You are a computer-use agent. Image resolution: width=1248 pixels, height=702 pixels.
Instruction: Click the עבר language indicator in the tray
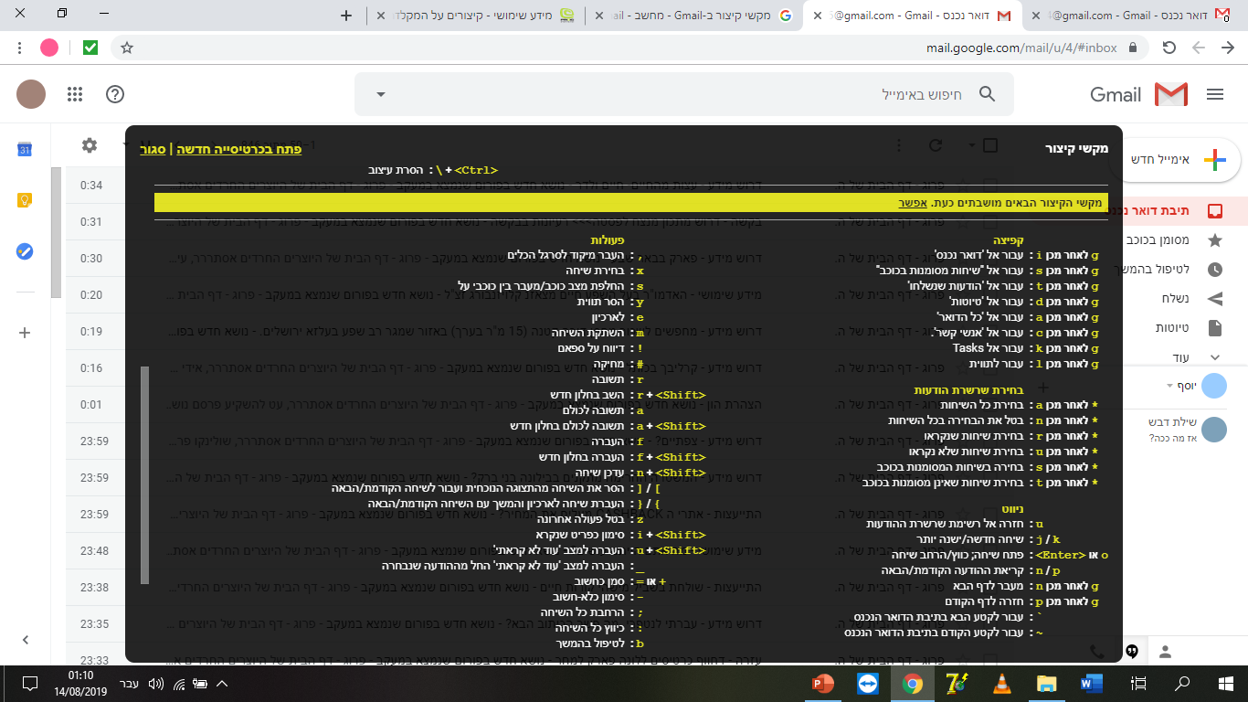pos(130,683)
